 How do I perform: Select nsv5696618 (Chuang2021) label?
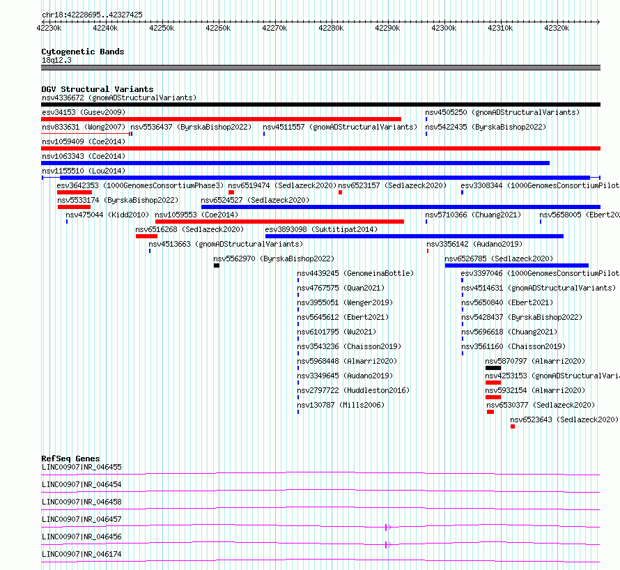coord(509,332)
